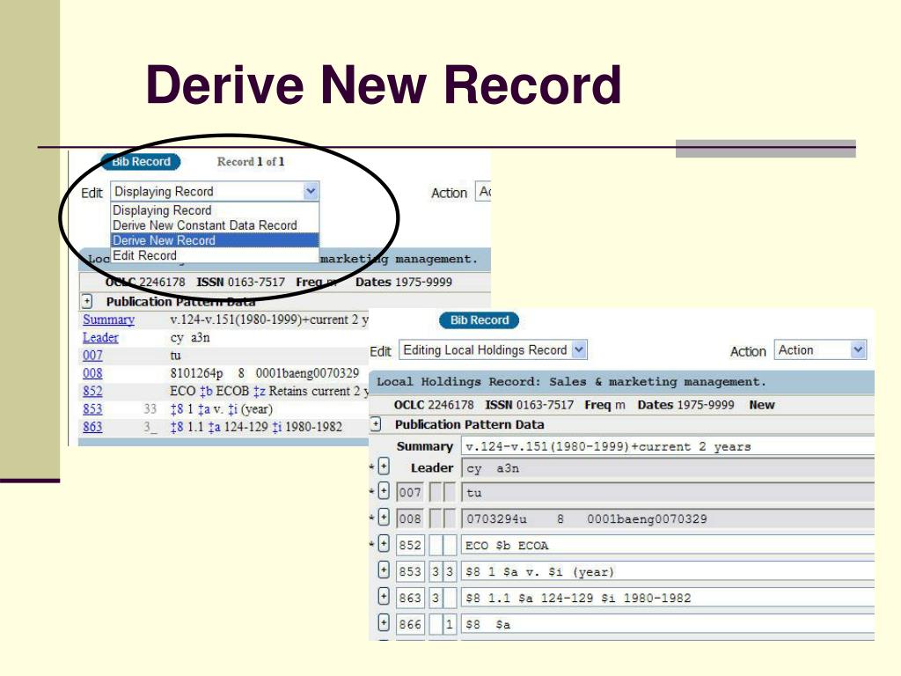Click plus icon beside 852 row
The height and width of the screenshot is (676, 901).
384,543
